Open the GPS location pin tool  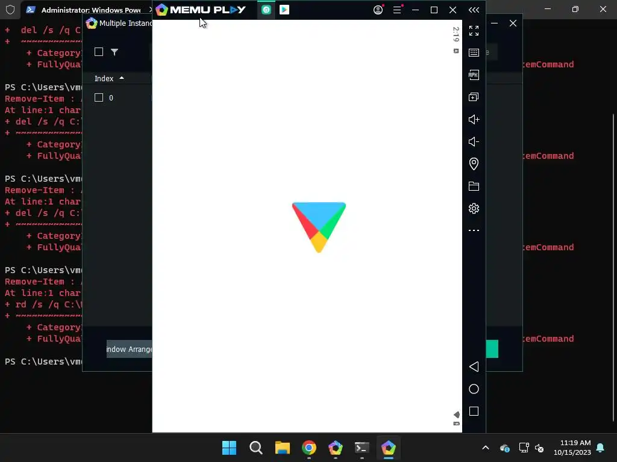474,164
